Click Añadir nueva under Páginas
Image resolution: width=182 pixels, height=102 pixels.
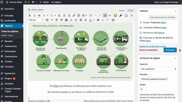[x=7, y=35]
